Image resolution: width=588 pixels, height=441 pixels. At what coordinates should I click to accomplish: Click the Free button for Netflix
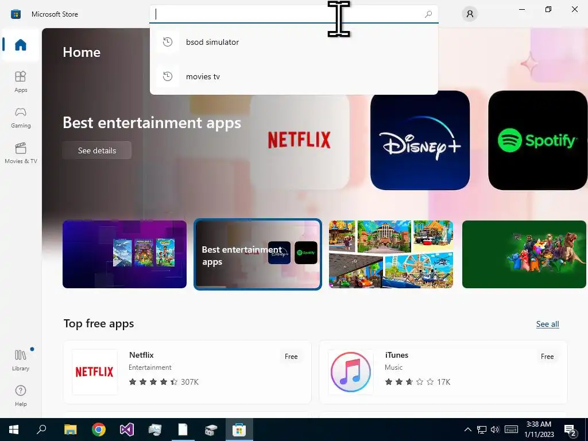point(291,356)
